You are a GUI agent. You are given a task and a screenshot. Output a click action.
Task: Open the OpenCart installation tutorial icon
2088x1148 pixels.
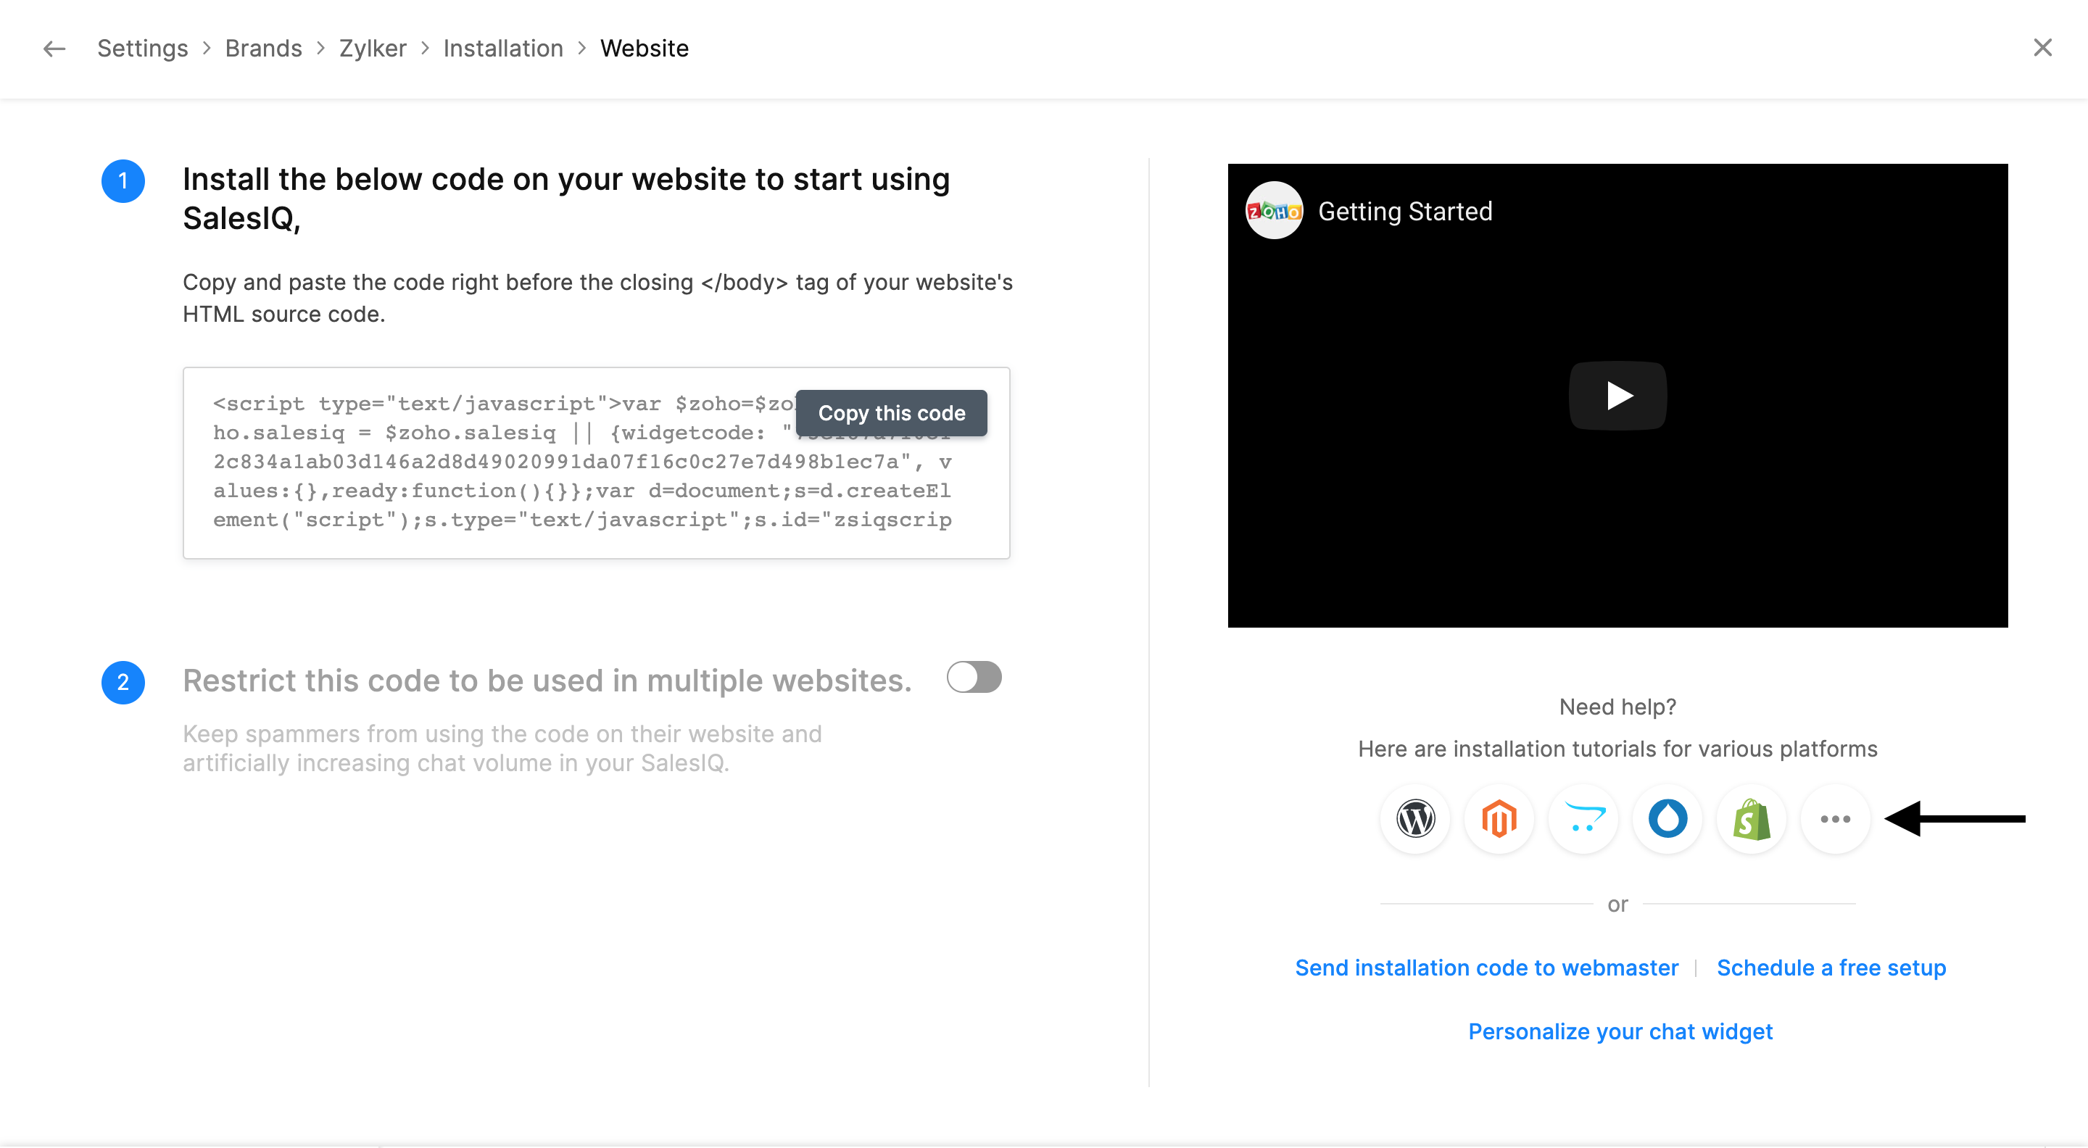pos(1584,818)
